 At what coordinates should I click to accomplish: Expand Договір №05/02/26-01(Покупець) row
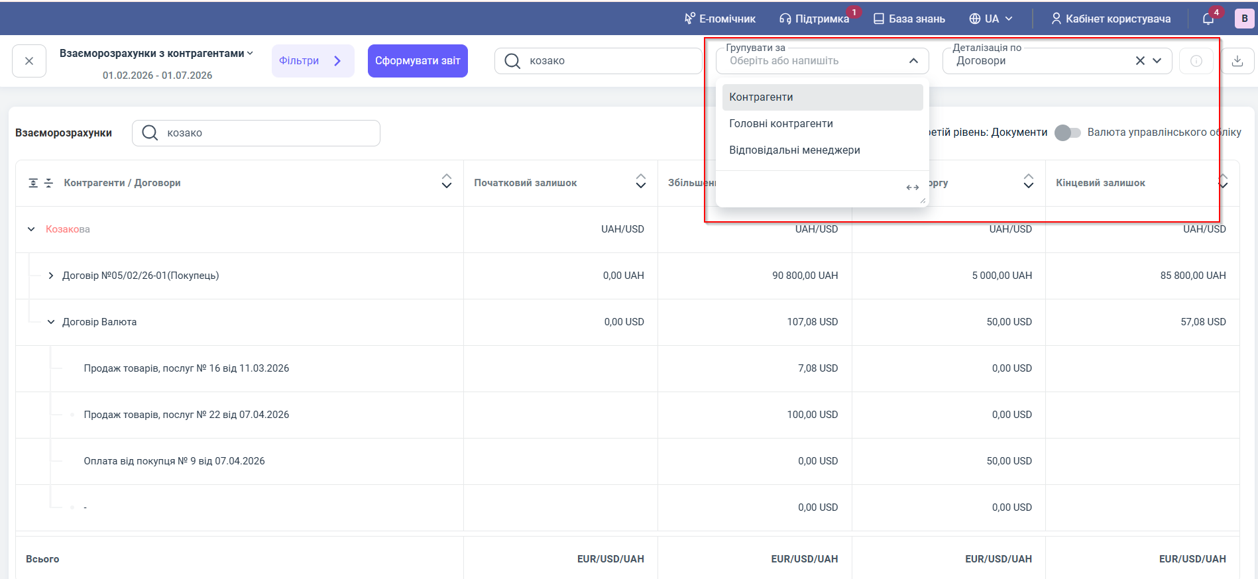click(x=51, y=276)
